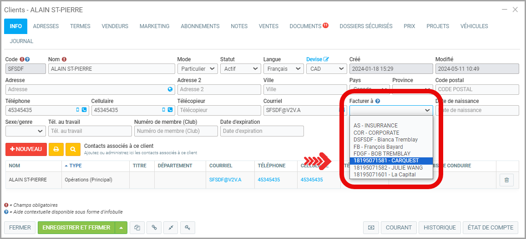526x239 pixels.
Task: Delete the ALAIN ST-PIERRE contact row
Action: [x=506, y=180]
